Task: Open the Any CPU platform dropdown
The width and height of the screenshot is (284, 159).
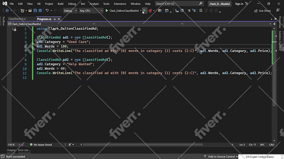Action: (91, 11)
